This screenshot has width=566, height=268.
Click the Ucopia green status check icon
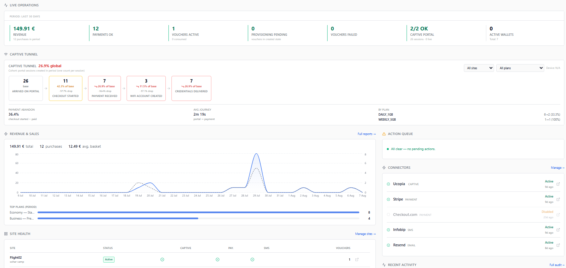(x=388, y=184)
